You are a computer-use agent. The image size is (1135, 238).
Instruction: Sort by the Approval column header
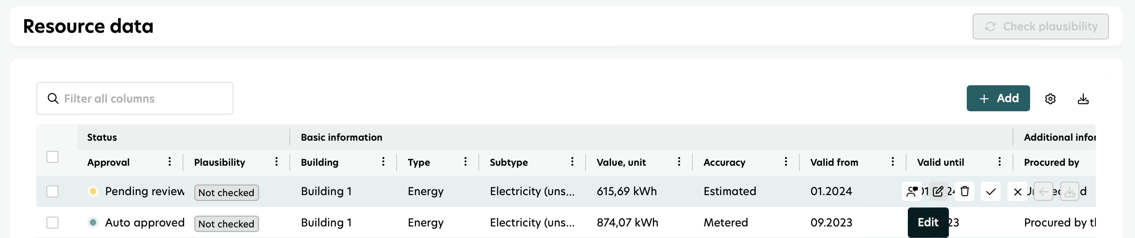(109, 162)
